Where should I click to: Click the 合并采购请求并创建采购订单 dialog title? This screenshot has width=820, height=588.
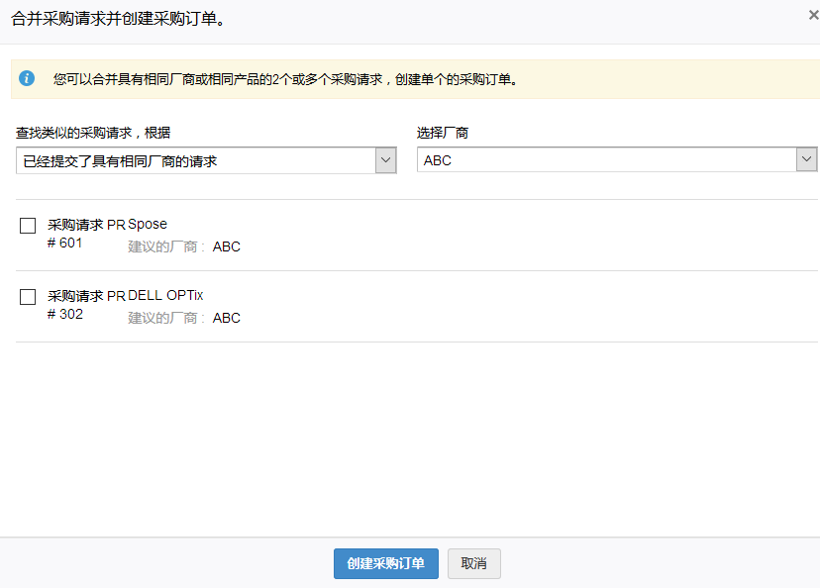(118, 20)
